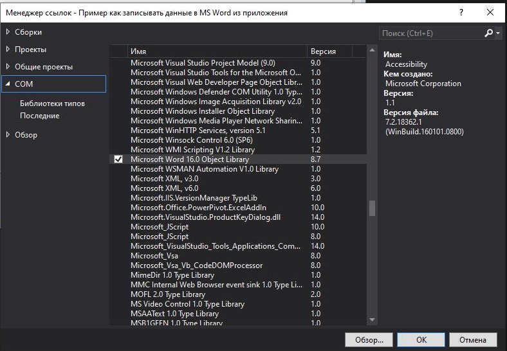507x351 pixels.
Task: Select MOFL 2.0 Type Library
Action: [x=238, y=294]
